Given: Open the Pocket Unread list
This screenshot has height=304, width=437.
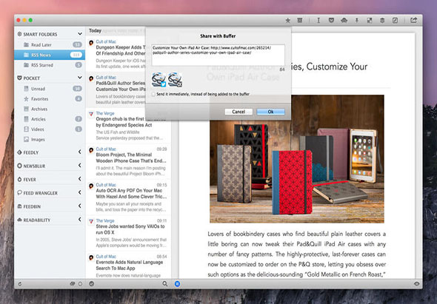Looking at the screenshot, I should (50, 89).
